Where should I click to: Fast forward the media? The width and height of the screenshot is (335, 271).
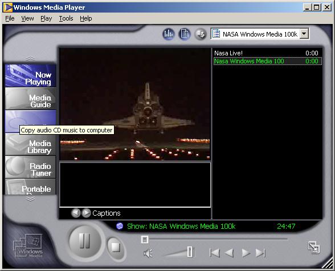click(246, 253)
